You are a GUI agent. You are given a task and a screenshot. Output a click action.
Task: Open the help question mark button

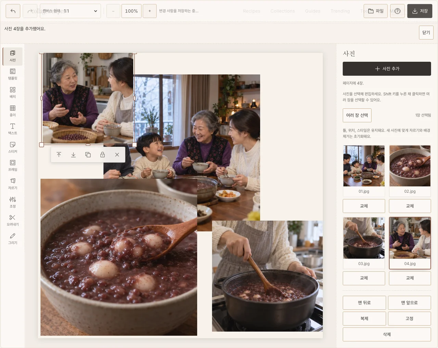(397, 11)
